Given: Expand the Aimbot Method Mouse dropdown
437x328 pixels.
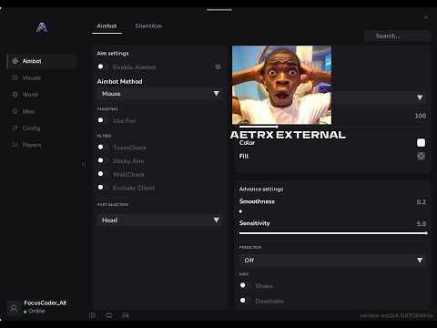Looking at the screenshot, I should [160, 94].
